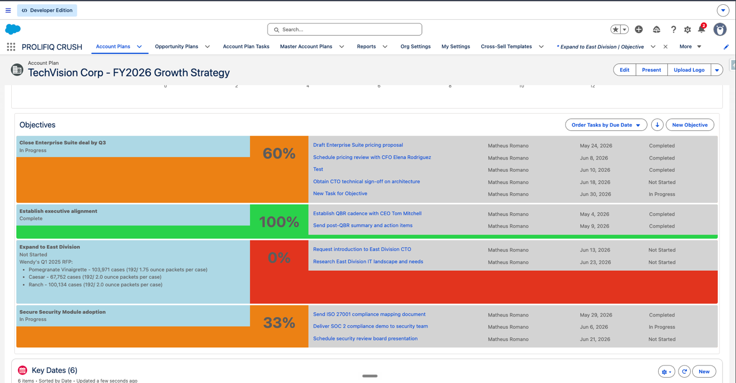
Task: Select the Close Enterprise Suite deal objective
Action: [x=62, y=143]
